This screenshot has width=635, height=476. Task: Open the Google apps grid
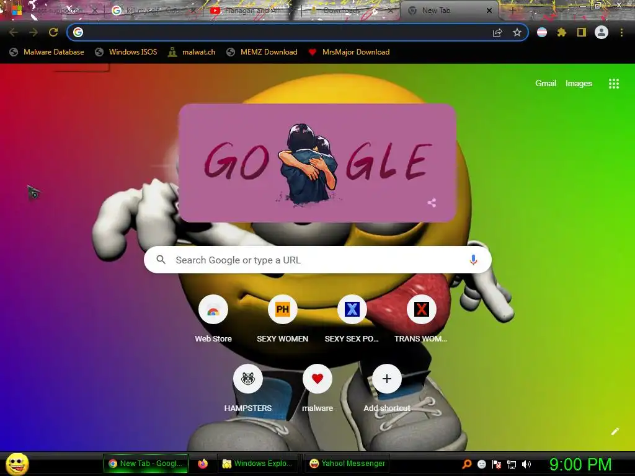click(614, 84)
